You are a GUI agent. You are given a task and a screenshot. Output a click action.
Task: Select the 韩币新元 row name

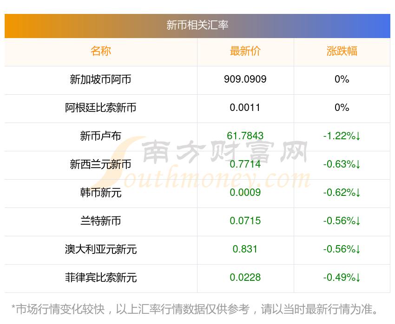[100, 193]
